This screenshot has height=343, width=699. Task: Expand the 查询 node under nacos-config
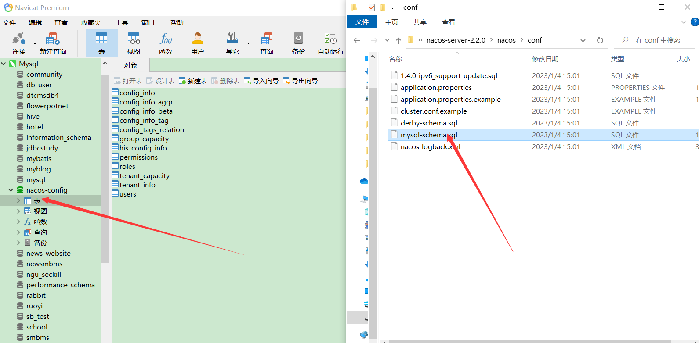point(18,232)
